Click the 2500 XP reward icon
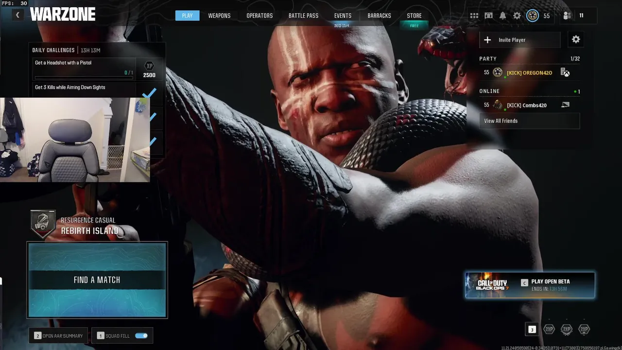Viewport: 622px width, 350px height. click(x=149, y=66)
